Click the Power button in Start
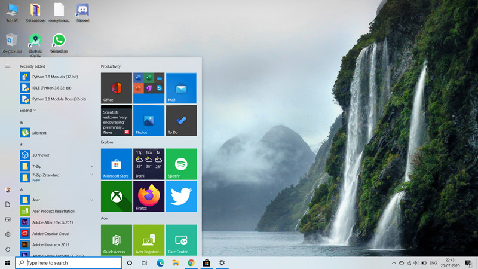This screenshot has width=478, height=269. 8,249
